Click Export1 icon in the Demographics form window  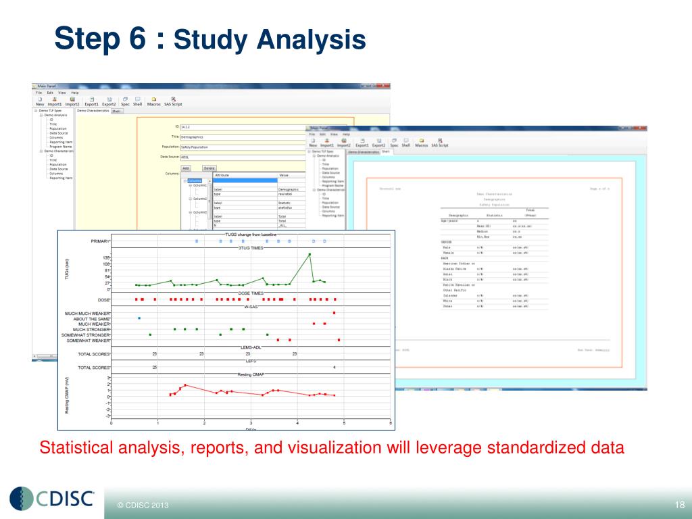(x=92, y=102)
